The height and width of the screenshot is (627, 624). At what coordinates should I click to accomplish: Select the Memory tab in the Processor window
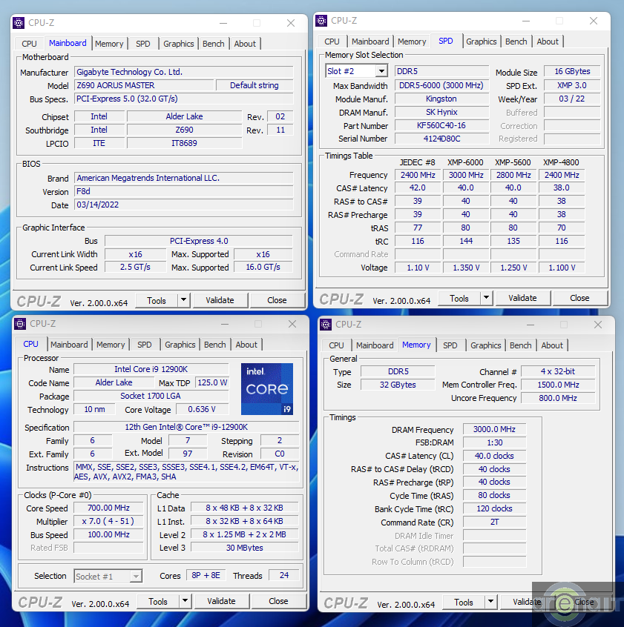(x=111, y=345)
